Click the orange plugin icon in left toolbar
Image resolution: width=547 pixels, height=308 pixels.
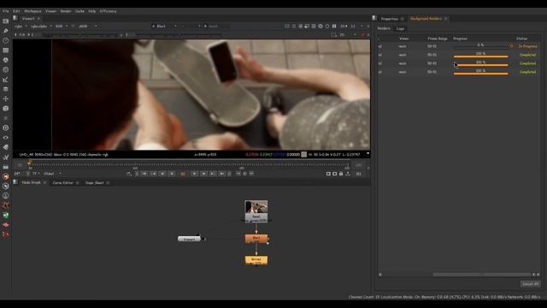(6, 176)
